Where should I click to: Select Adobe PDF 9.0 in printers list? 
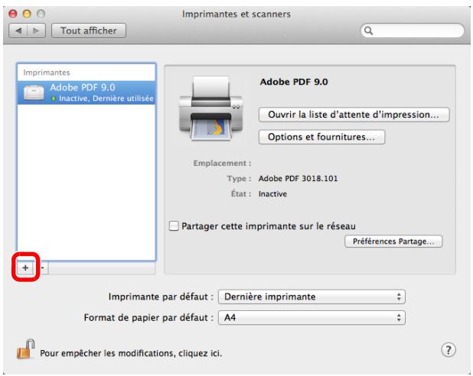(86, 92)
